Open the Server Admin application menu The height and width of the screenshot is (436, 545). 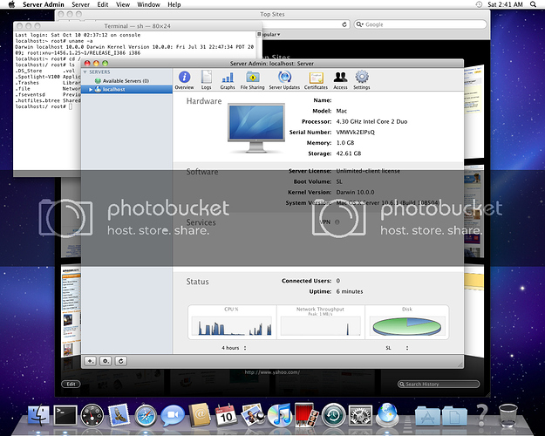44,4
